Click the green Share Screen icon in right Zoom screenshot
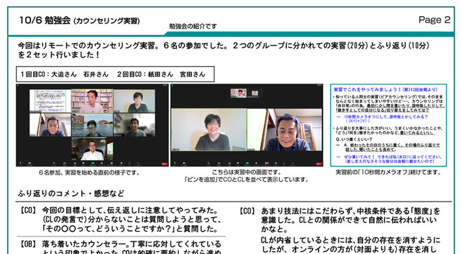 tap(247, 163)
